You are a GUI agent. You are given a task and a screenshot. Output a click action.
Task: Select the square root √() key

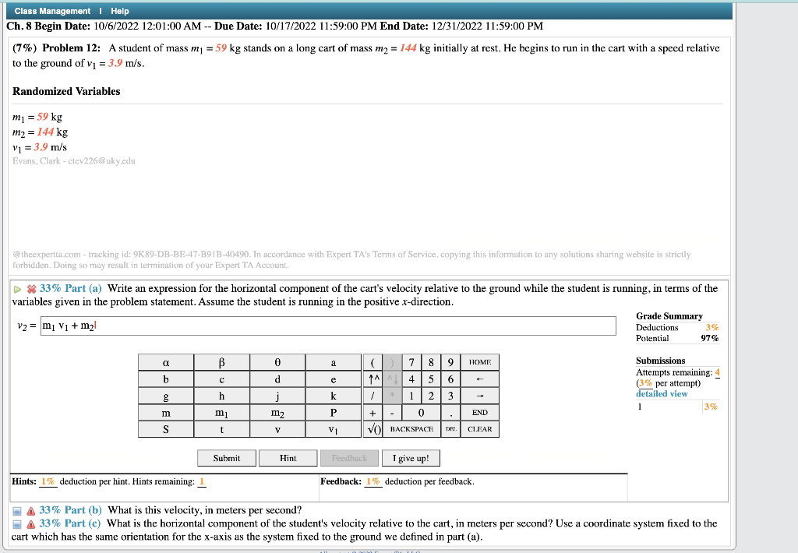(x=373, y=428)
